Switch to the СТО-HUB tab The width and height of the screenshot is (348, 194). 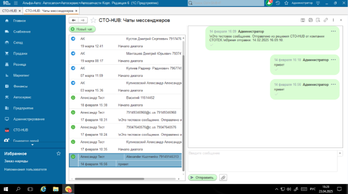[x=9, y=11]
